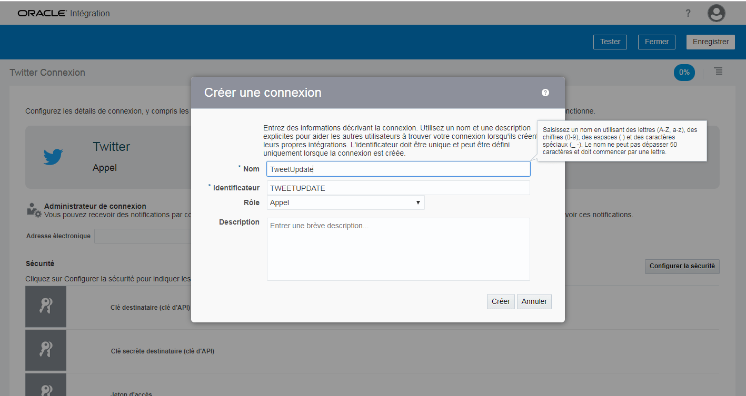Viewport: 746px width, 396px height.
Task: Click the Configurer la sécurité button
Action: 682,266
